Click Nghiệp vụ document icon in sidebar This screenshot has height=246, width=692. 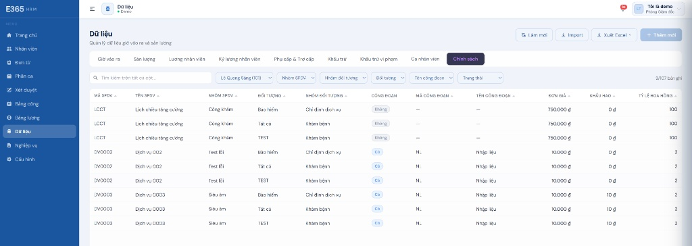[9, 145]
